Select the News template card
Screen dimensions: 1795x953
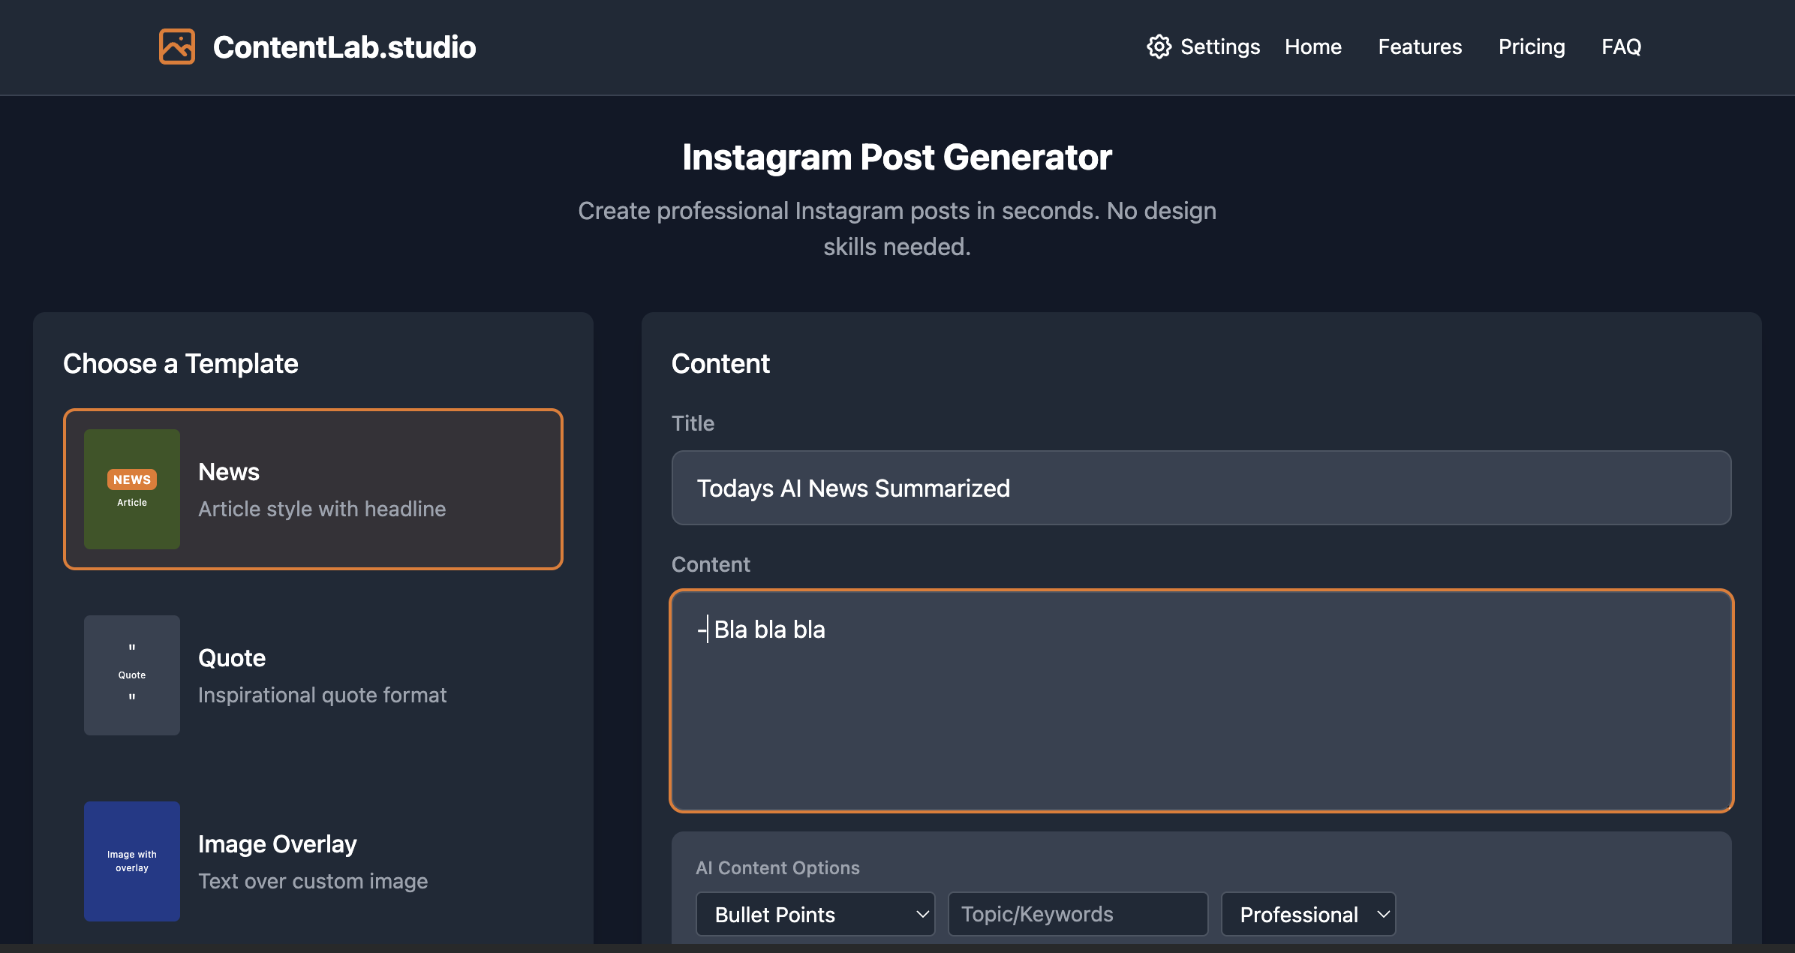[x=313, y=489]
